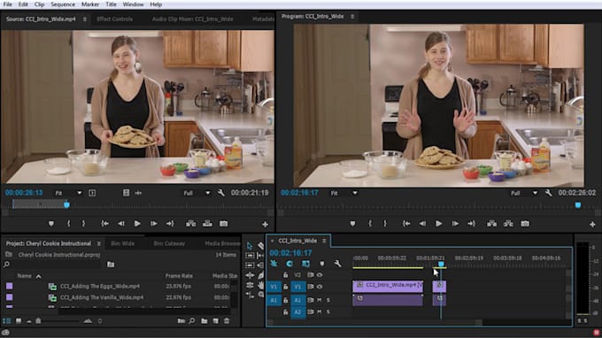The image size is (602, 338).
Task: Click Extract button in Program monitor
Action: pyautogui.click(x=508, y=223)
